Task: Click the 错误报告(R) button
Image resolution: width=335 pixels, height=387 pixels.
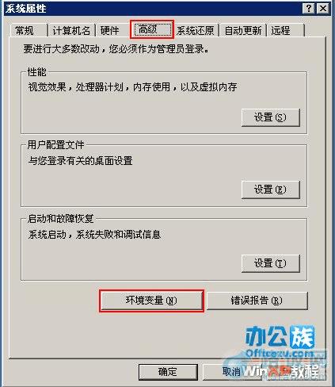Action: (x=257, y=301)
